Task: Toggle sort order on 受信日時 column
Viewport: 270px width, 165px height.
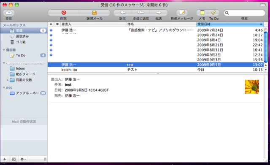Action: (x=229, y=24)
